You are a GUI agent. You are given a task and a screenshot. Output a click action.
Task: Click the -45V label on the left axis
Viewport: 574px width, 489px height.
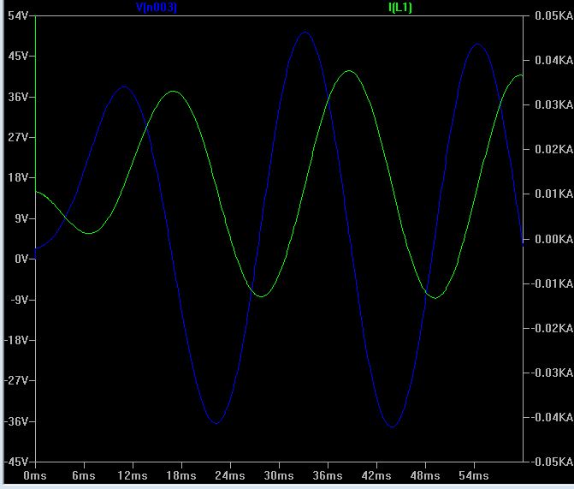17,462
